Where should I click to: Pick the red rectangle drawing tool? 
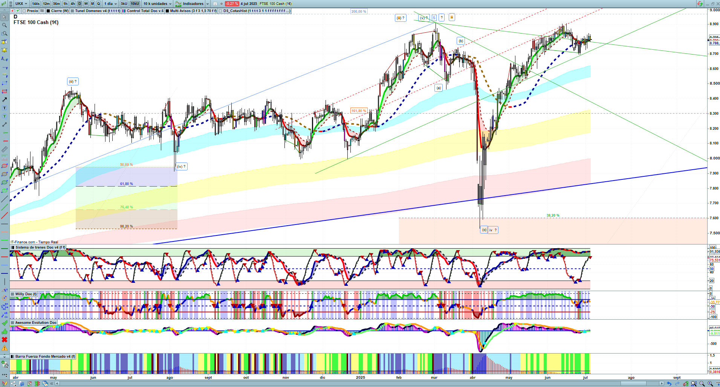click(x=5, y=91)
